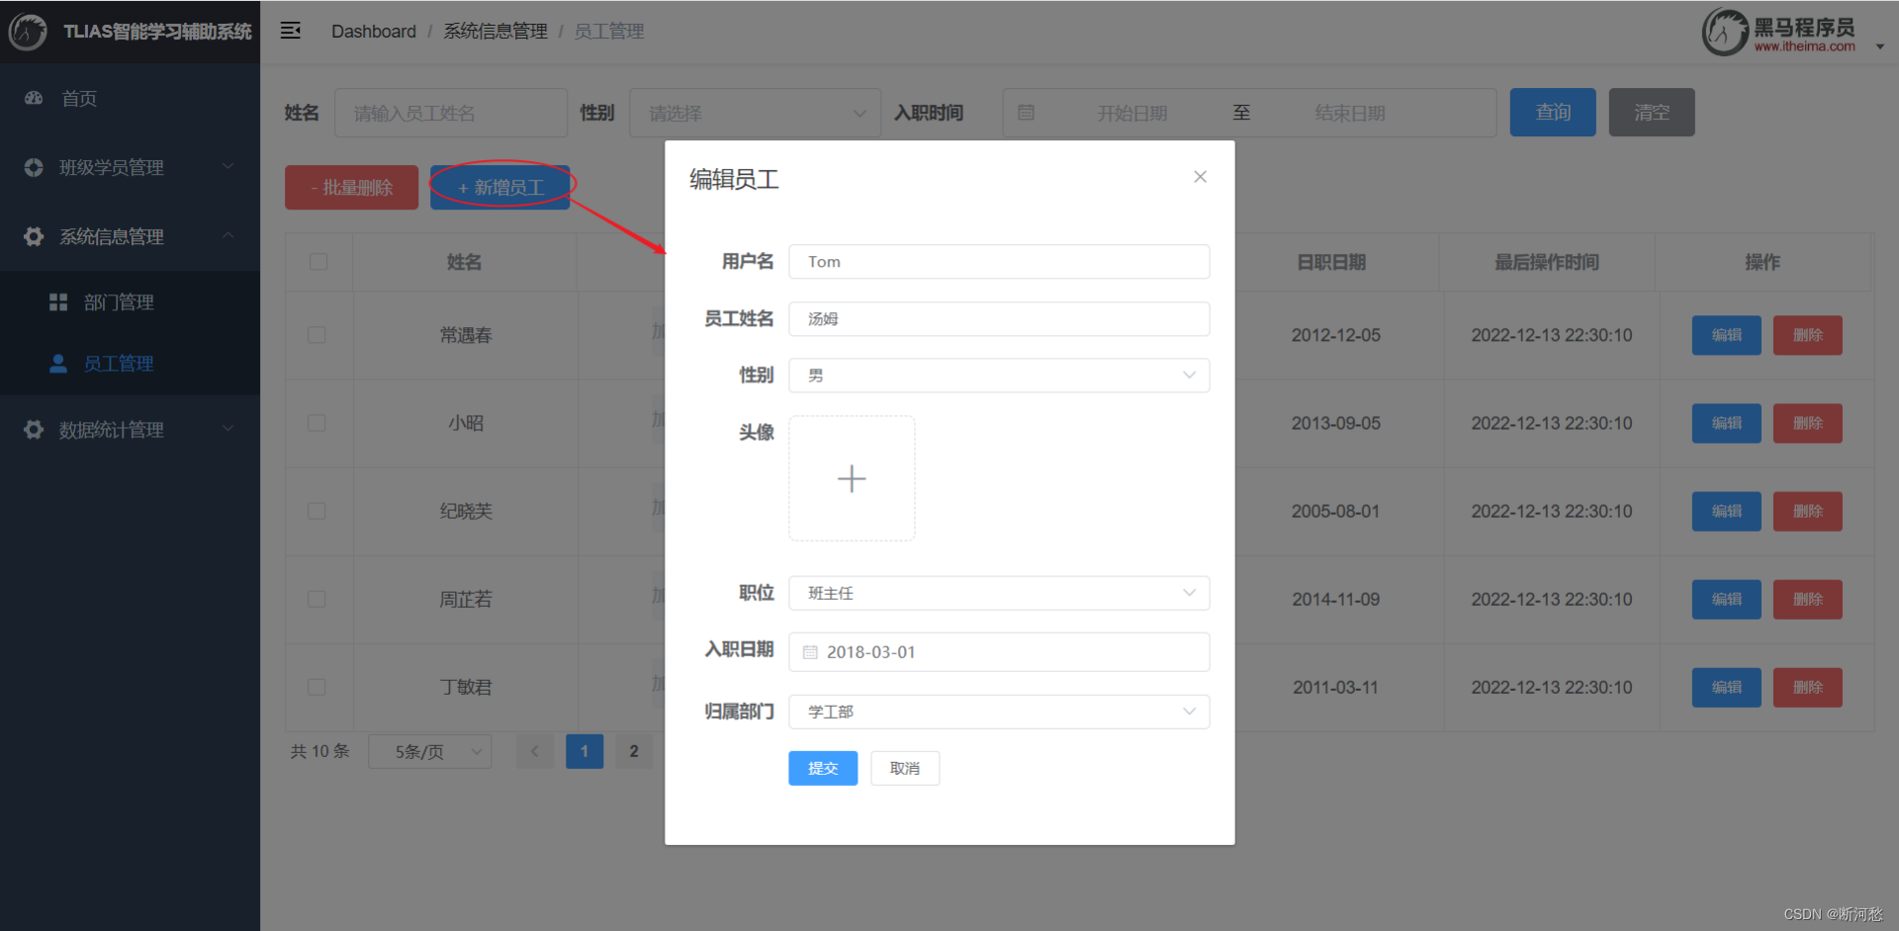Check the row checkbox for 常遇春
The image size is (1899, 931).
316,335
